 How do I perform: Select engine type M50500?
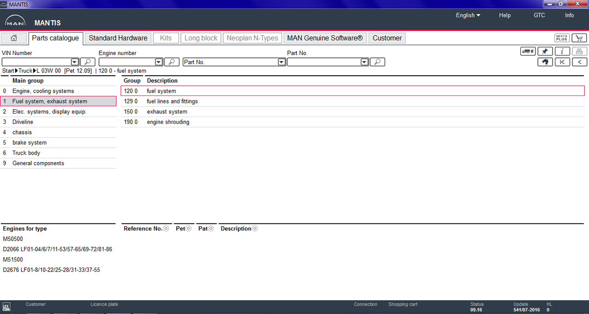13,239
